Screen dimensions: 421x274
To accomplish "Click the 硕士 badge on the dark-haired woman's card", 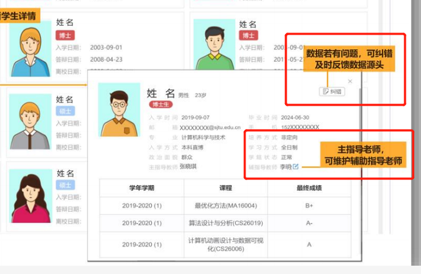I will 65,185.
